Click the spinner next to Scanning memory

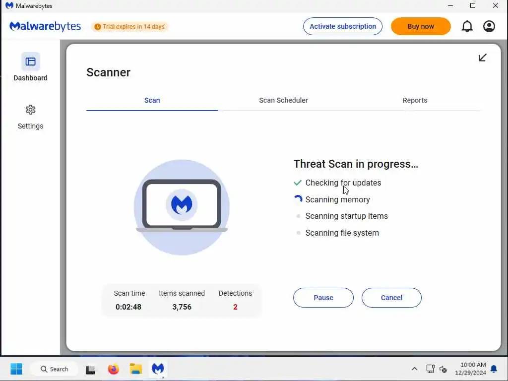(x=298, y=199)
